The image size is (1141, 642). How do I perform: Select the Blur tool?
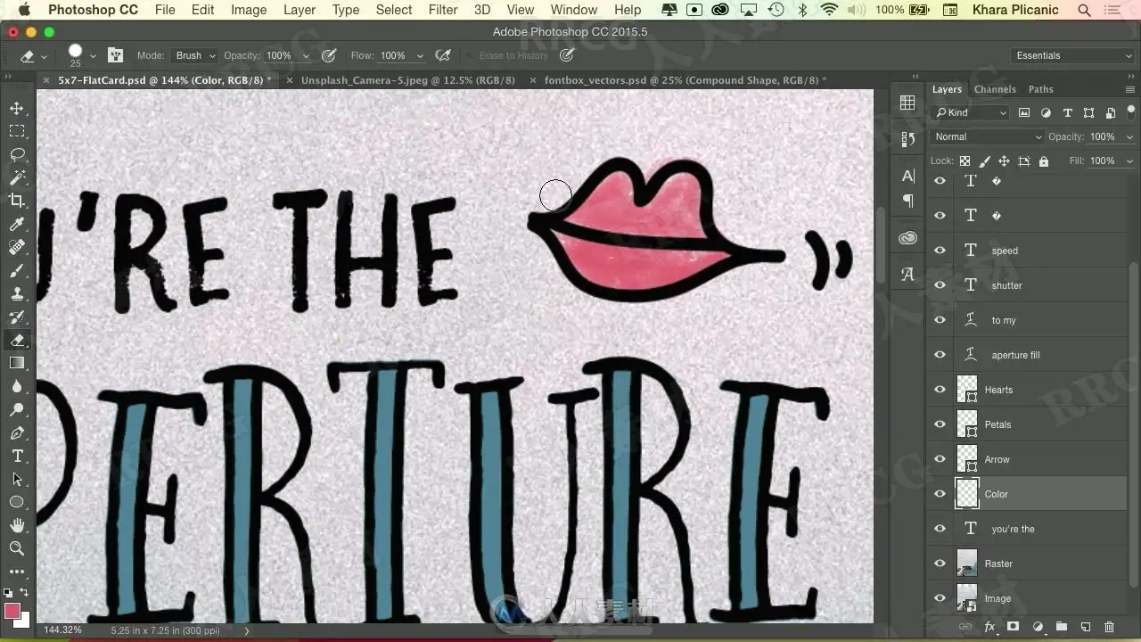point(17,386)
